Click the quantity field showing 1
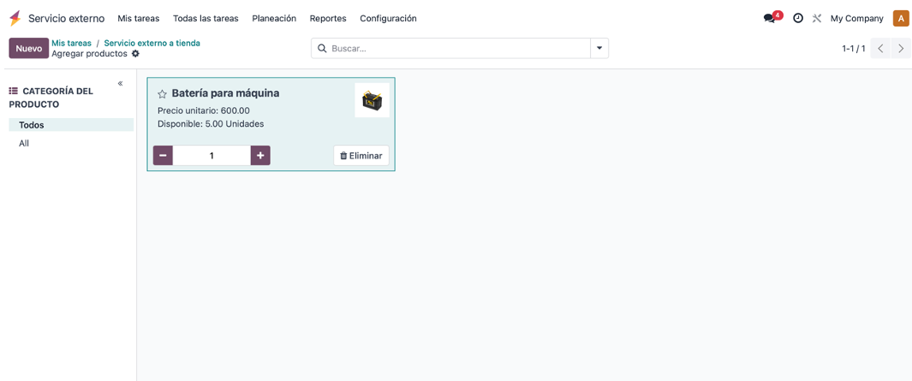912x381 pixels. point(212,155)
